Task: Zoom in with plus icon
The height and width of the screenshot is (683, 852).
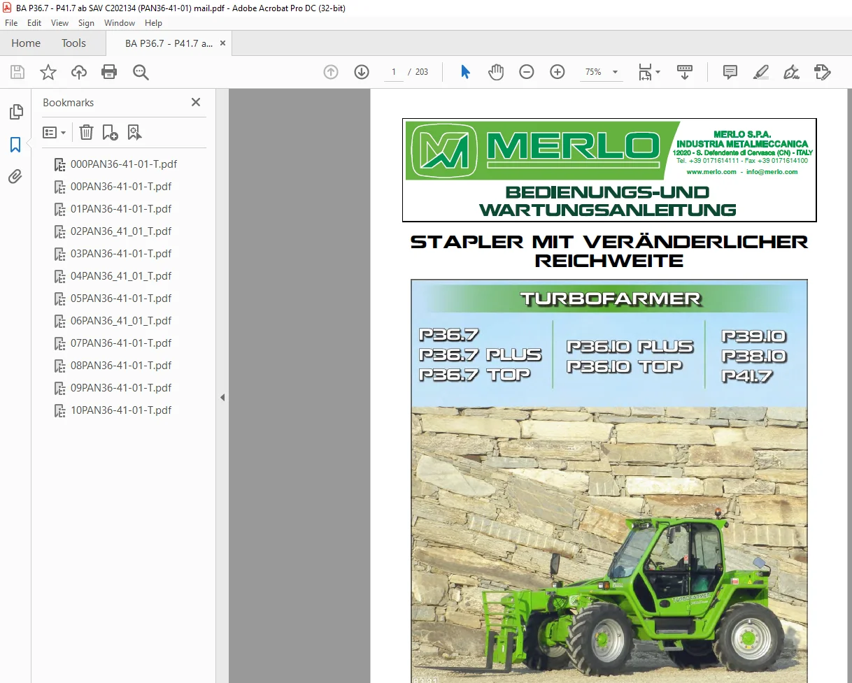Action: coord(558,72)
